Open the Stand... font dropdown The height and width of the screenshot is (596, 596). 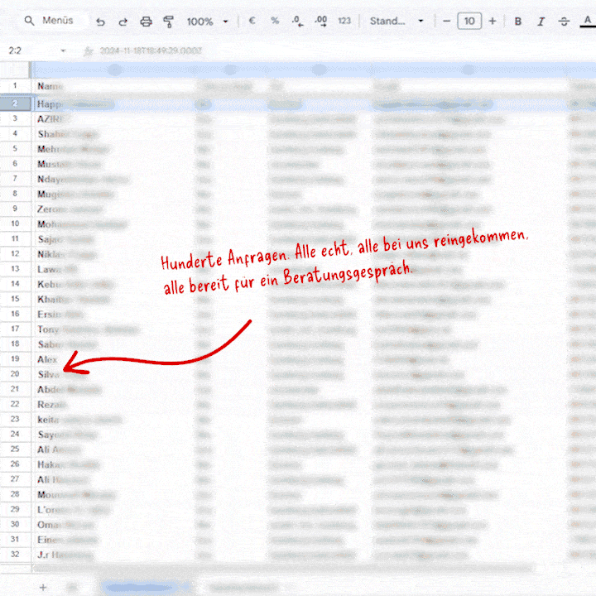point(397,21)
